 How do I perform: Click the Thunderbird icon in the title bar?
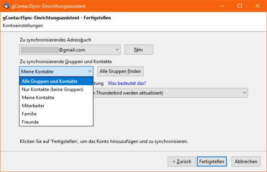[6, 6]
